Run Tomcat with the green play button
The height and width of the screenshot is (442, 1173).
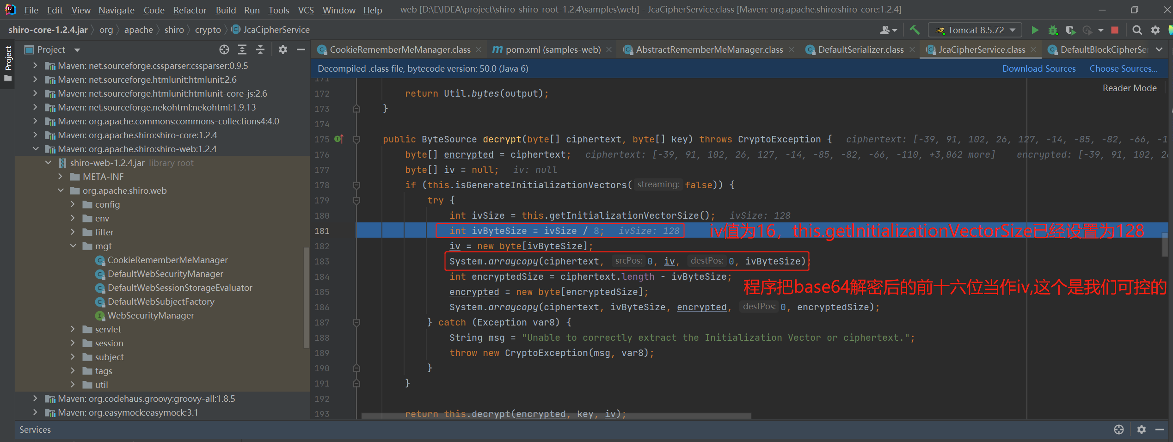pos(1035,30)
